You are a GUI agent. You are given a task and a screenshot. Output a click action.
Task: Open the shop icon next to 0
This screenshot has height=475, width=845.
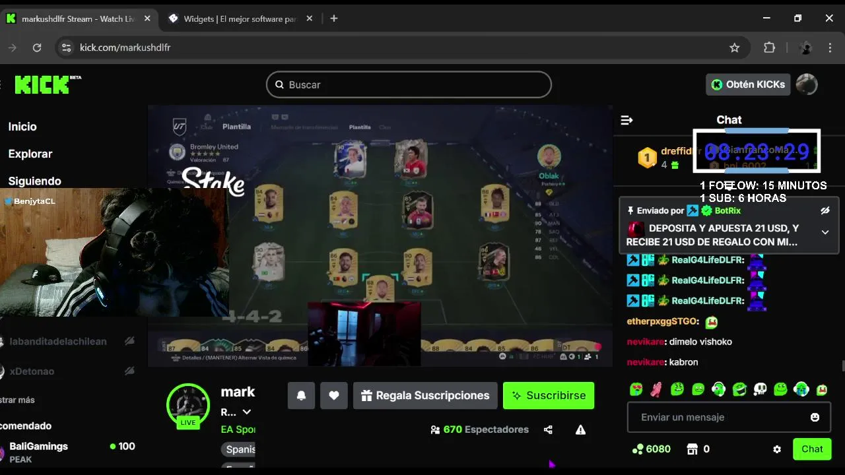pos(692,449)
